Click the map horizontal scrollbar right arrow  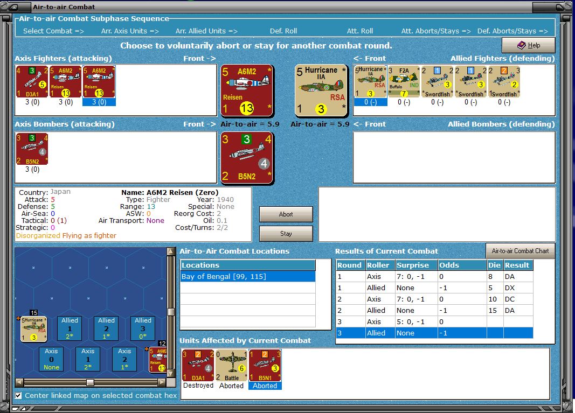pyautogui.click(x=162, y=382)
